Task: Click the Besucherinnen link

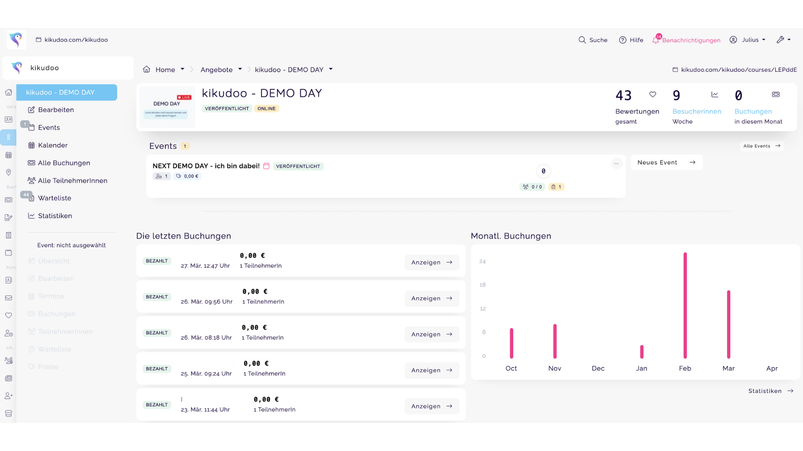Action: pyautogui.click(x=697, y=111)
